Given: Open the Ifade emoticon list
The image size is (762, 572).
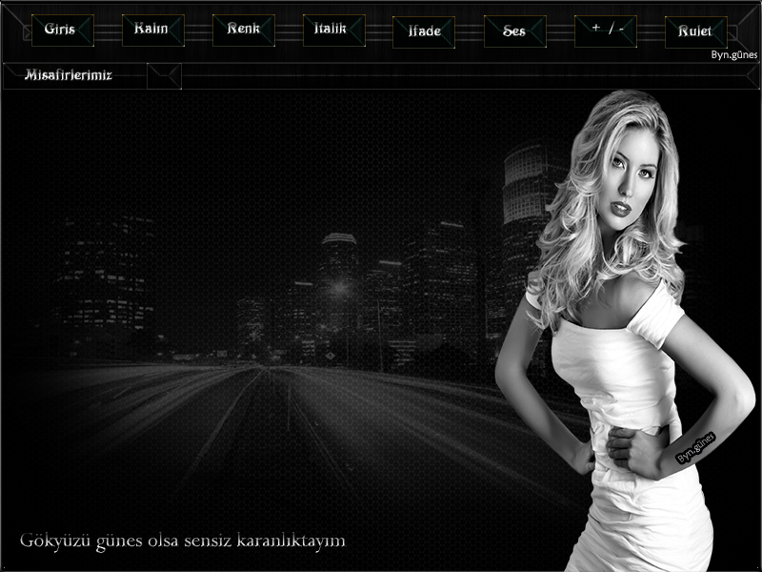Looking at the screenshot, I should point(424,31).
